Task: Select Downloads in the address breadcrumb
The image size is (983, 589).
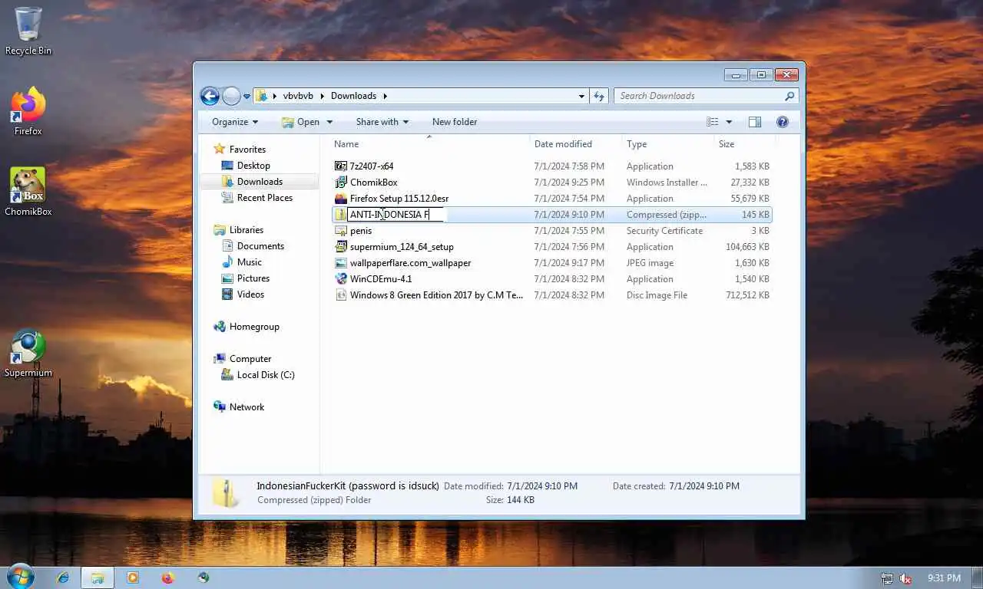Action: [x=353, y=96]
